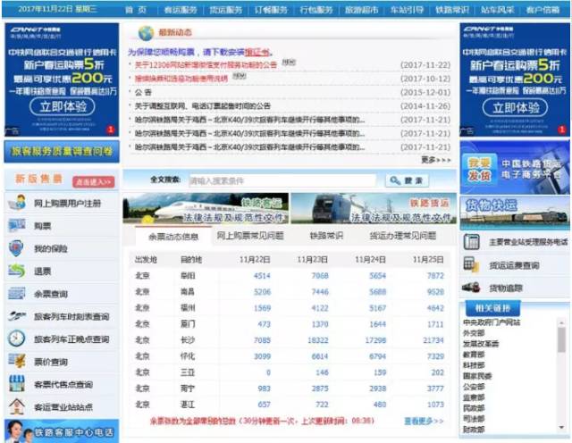Open 客户信箱 navigation item
The image size is (572, 443).
click(543, 10)
